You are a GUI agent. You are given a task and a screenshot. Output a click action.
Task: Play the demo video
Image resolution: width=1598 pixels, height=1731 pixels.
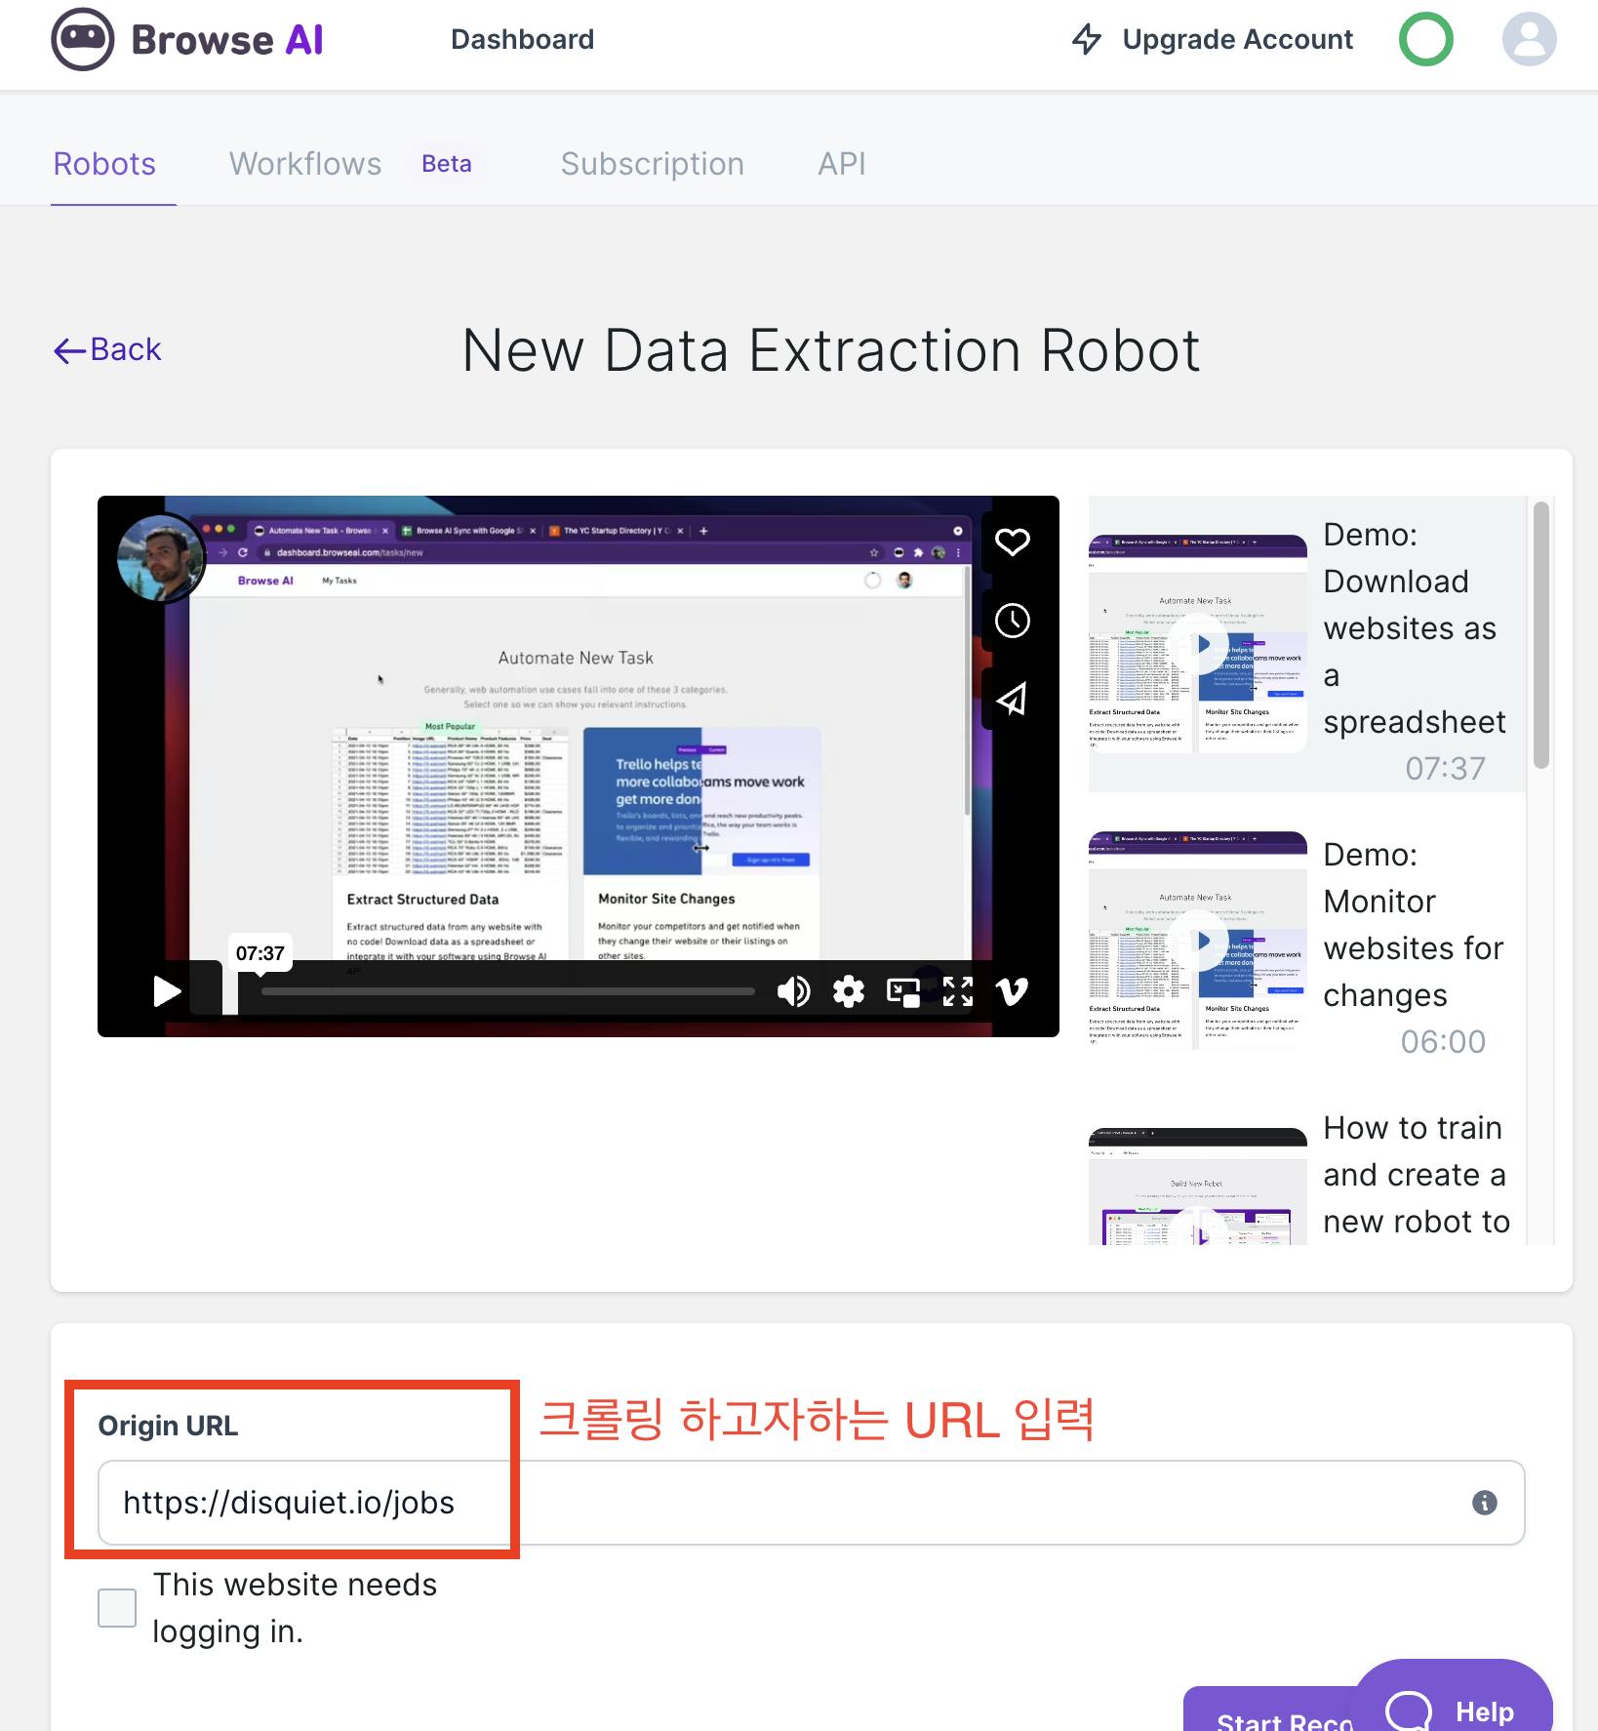click(x=167, y=991)
